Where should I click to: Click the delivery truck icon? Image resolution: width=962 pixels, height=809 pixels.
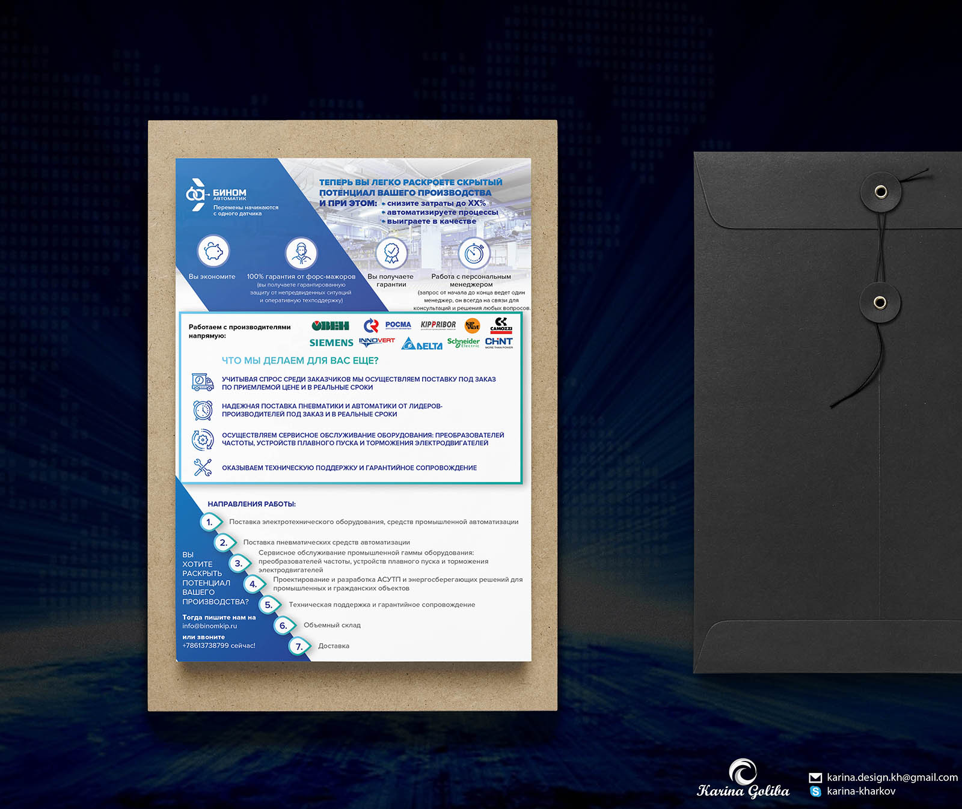click(x=203, y=382)
